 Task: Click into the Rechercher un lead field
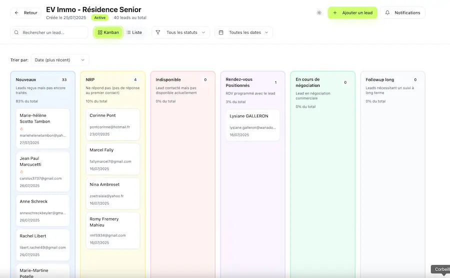tap(52, 32)
